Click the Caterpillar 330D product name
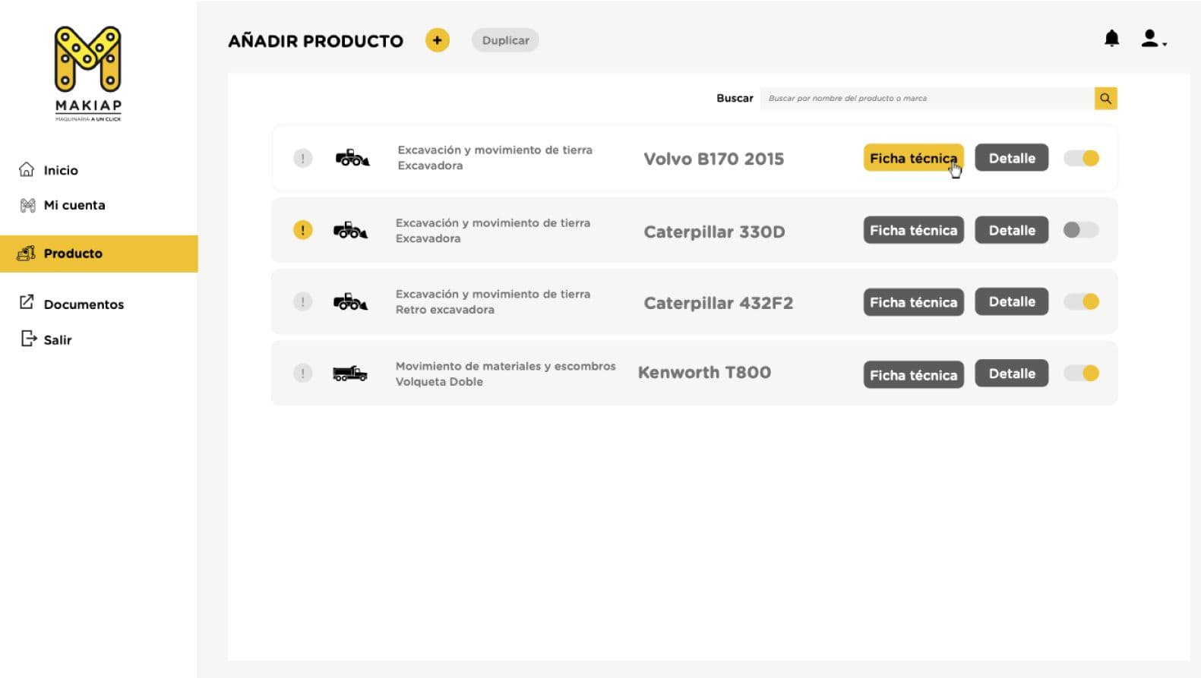1201x678 pixels. (x=715, y=232)
